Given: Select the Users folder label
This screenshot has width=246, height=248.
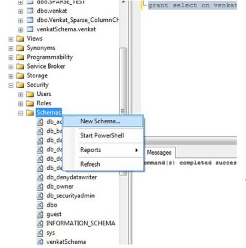Looking at the screenshot, I should click(44, 94).
